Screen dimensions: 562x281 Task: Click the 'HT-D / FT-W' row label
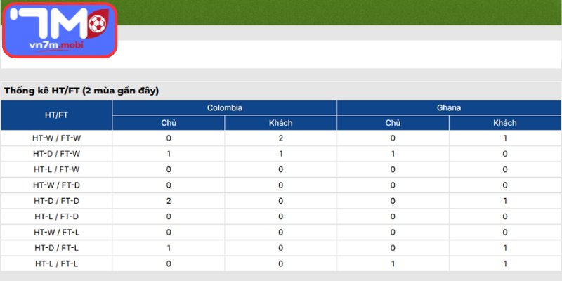(x=57, y=154)
